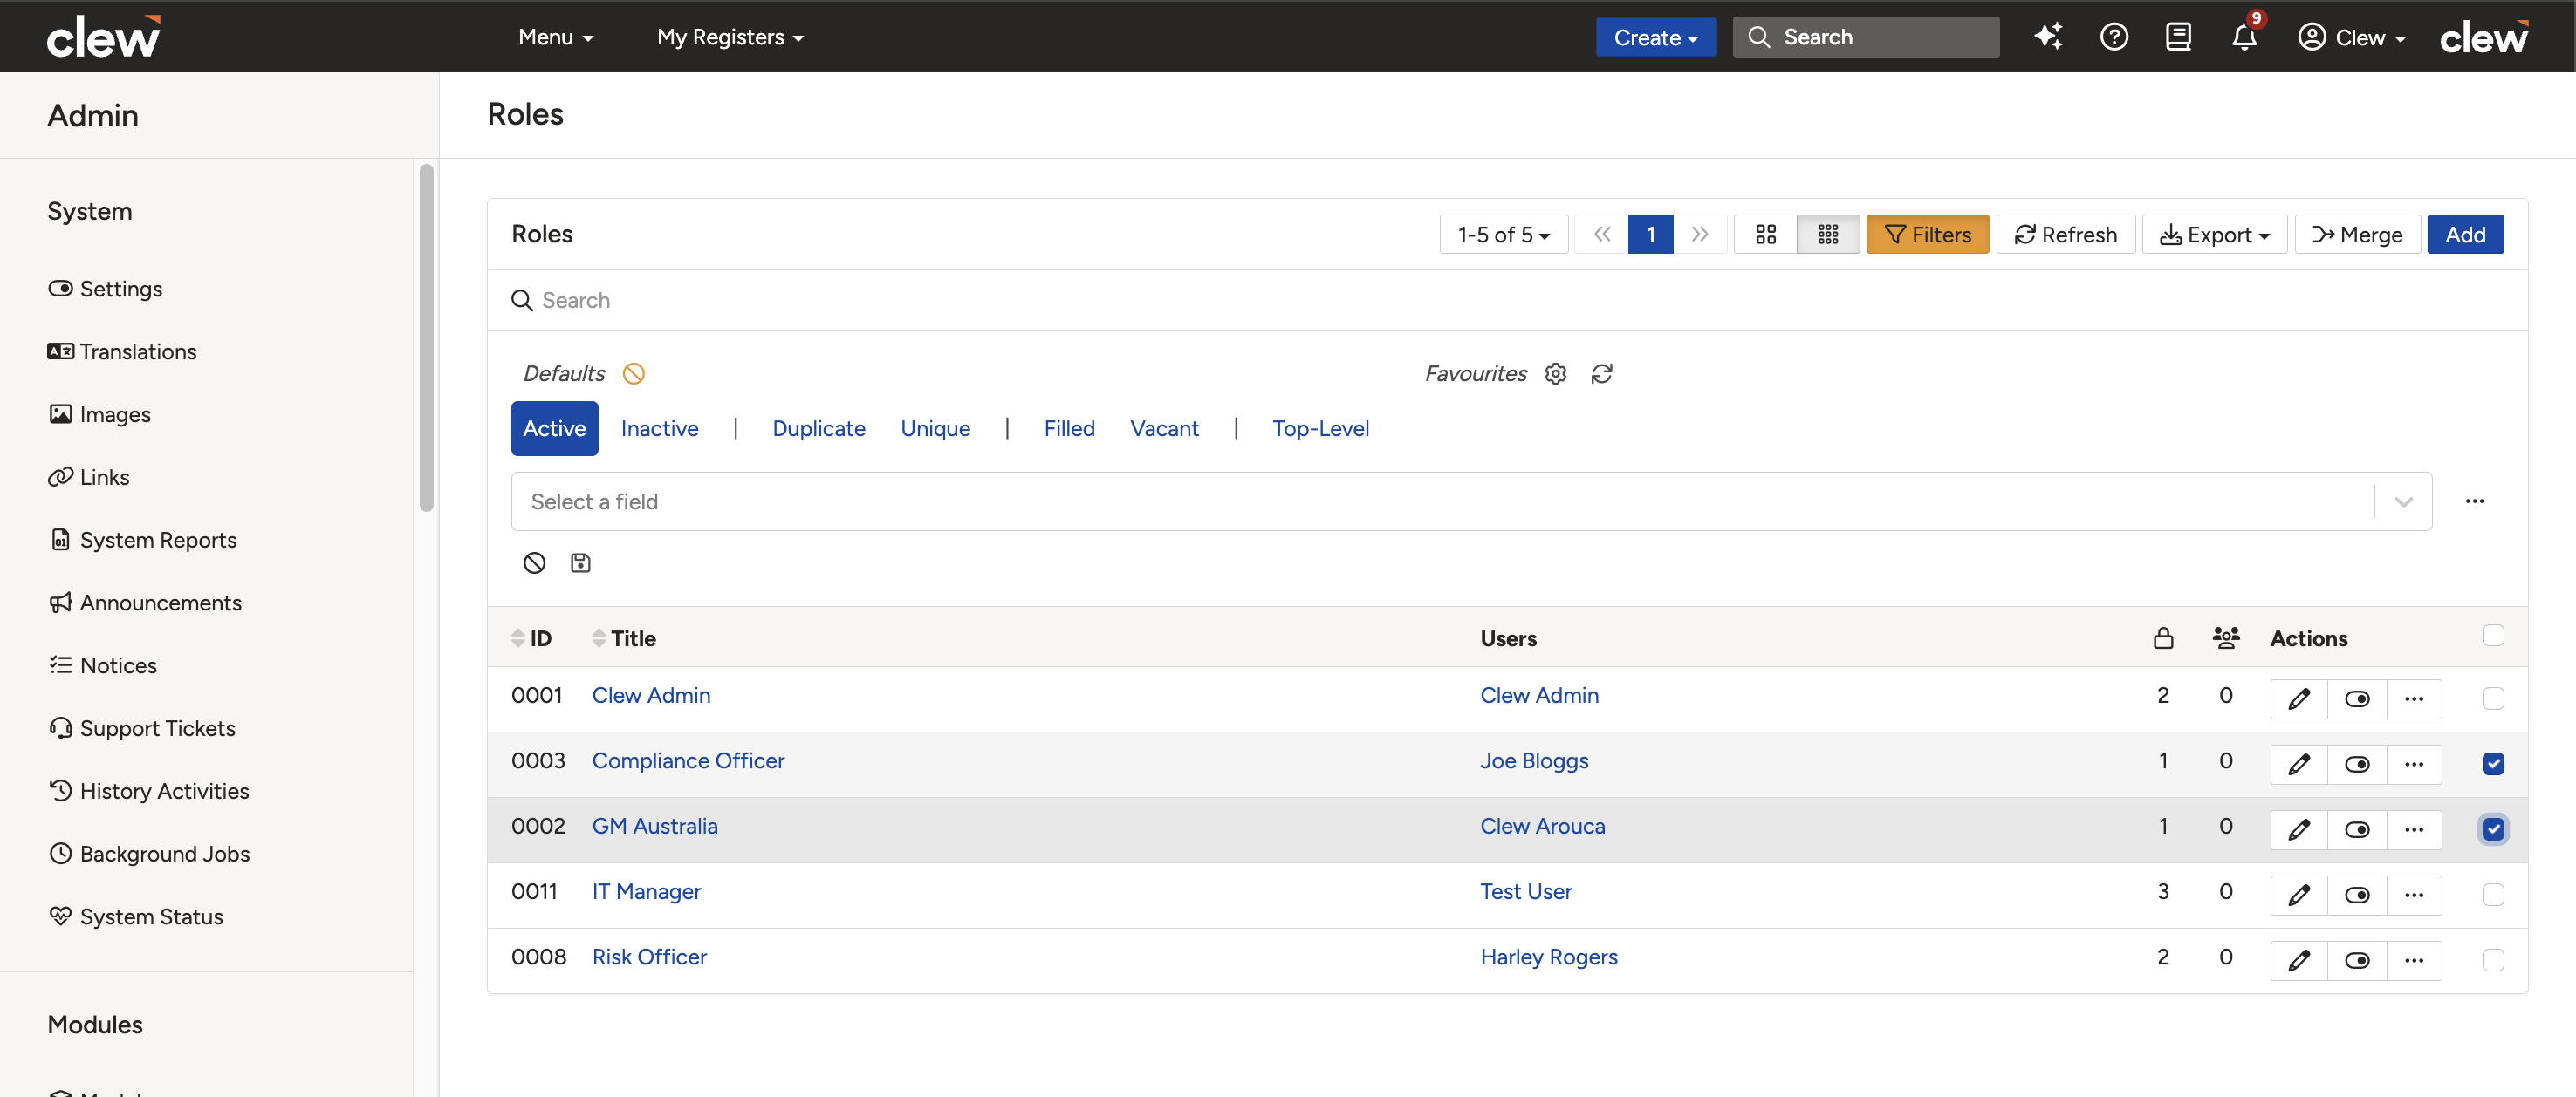Viewport: 2576px width, 1097px height.
Task: Focus the global Search box in header
Action: tap(1865, 37)
